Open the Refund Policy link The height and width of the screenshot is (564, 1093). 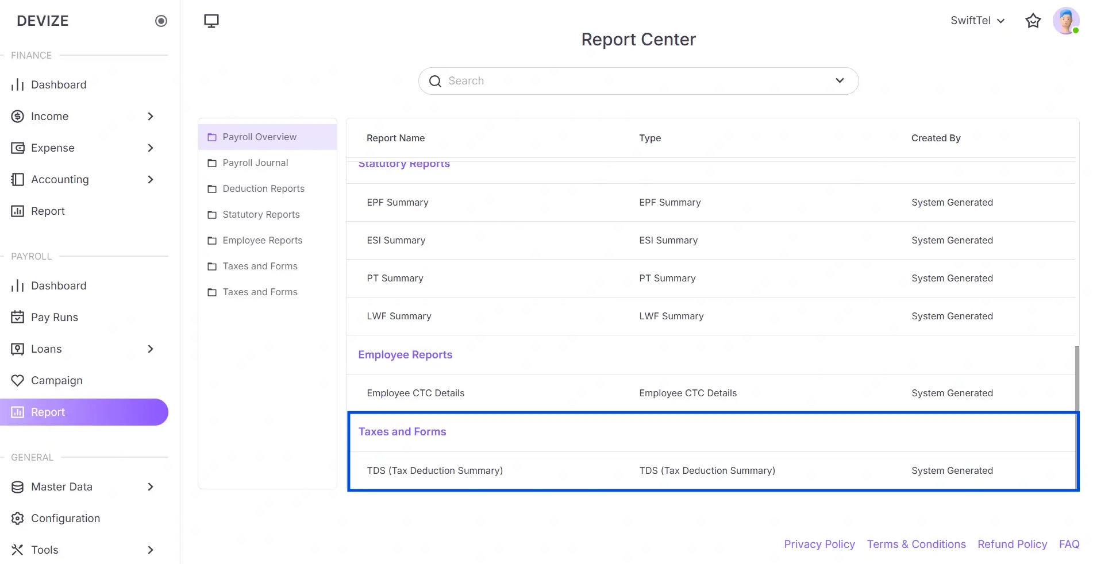click(1013, 544)
